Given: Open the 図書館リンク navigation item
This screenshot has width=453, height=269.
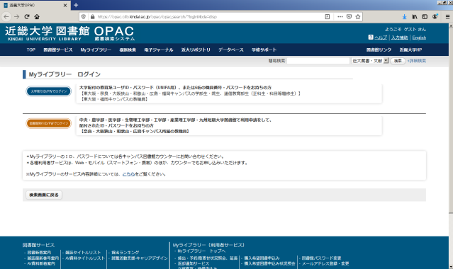Looking at the screenshot, I should [x=379, y=50].
